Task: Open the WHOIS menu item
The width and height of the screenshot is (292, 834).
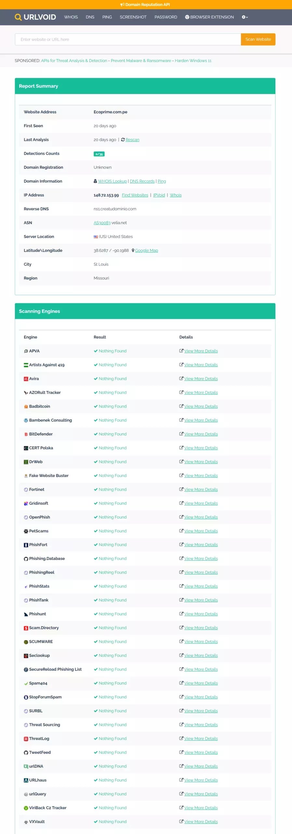Action: (x=71, y=17)
